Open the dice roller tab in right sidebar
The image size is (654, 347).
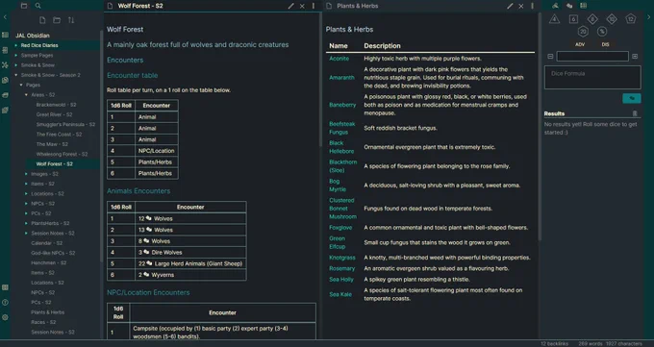(x=569, y=6)
